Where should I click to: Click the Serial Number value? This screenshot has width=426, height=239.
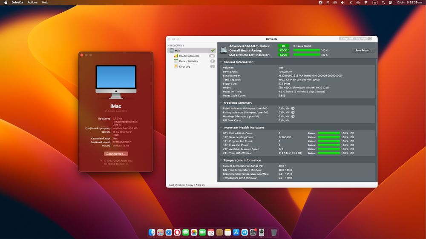click(x=310, y=76)
